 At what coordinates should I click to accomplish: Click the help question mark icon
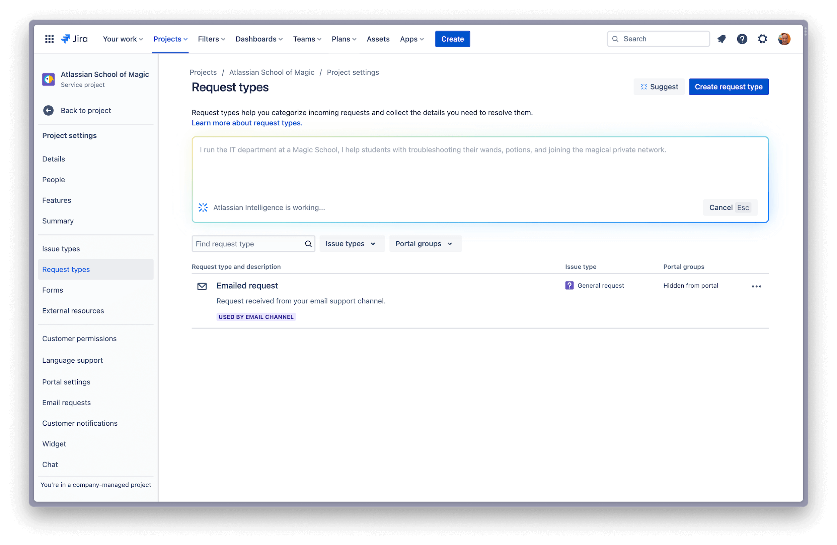click(x=742, y=39)
